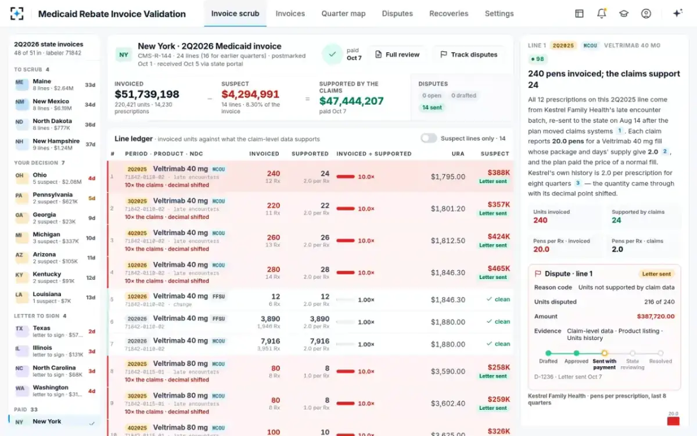Open the Ohio invoice awaiting decision
The image size is (697, 436).
55,178
